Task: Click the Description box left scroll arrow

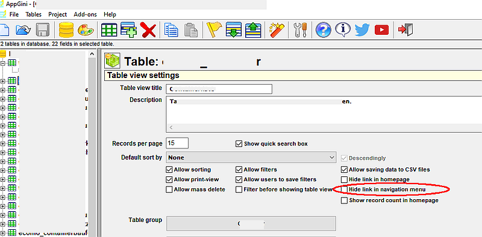Action: pyautogui.click(x=171, y=127)
